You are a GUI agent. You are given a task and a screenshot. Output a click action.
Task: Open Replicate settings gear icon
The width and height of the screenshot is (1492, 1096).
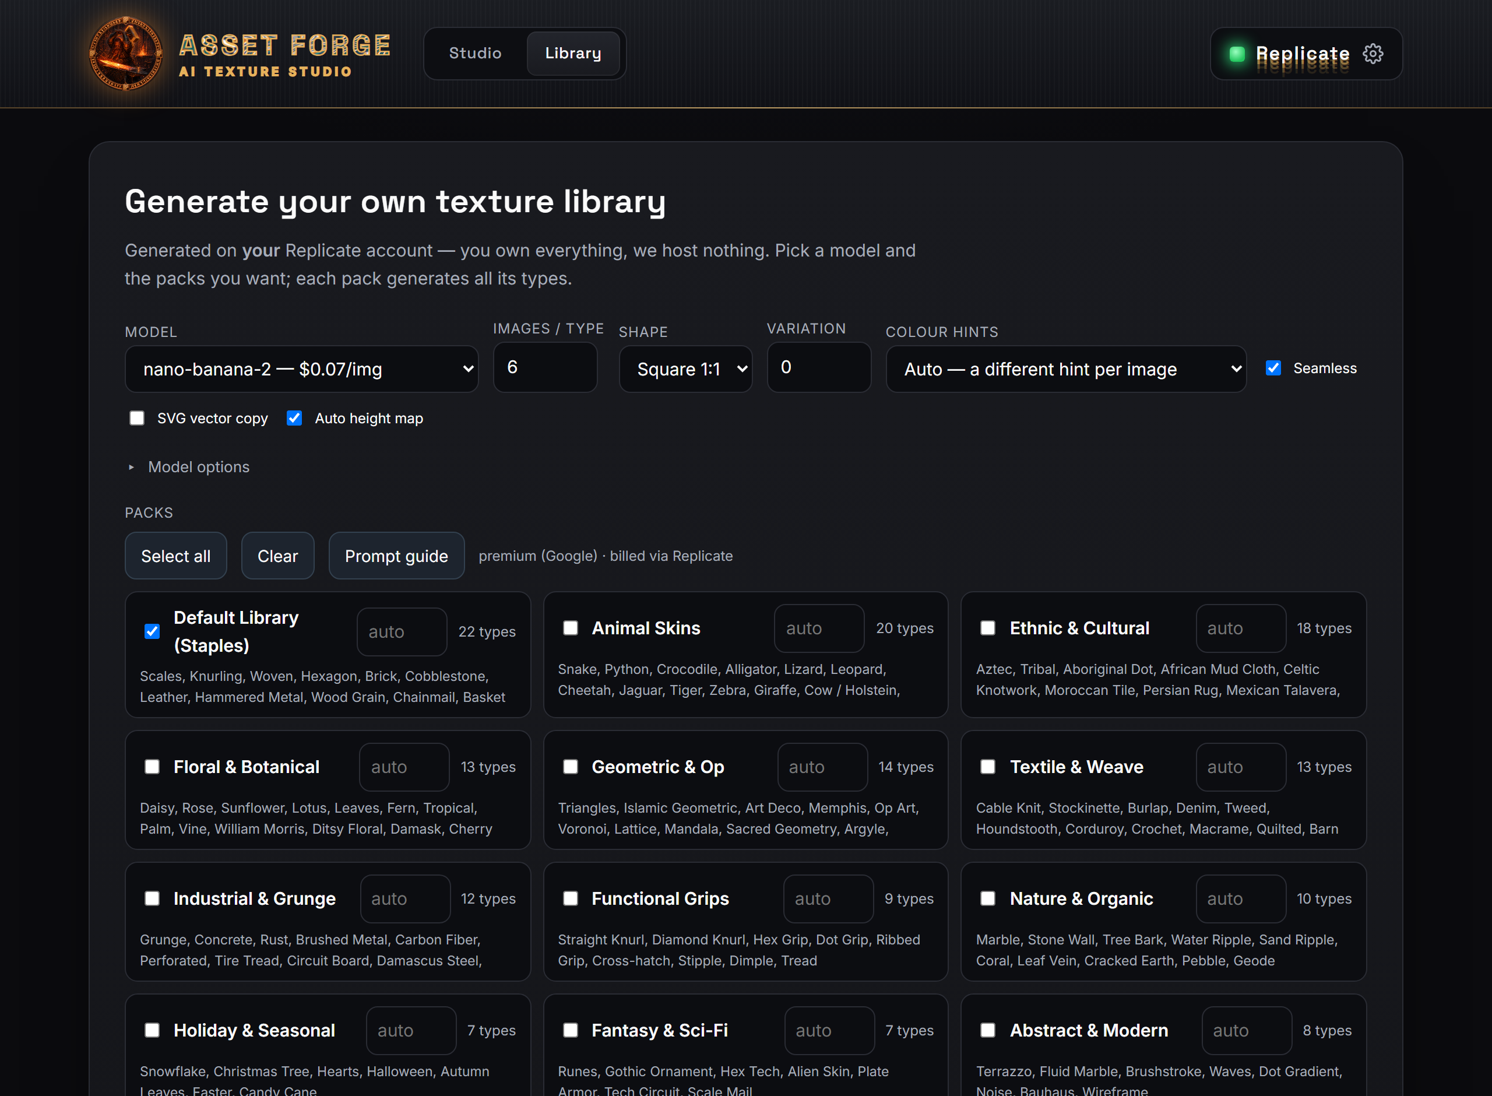coord(1373,54)
